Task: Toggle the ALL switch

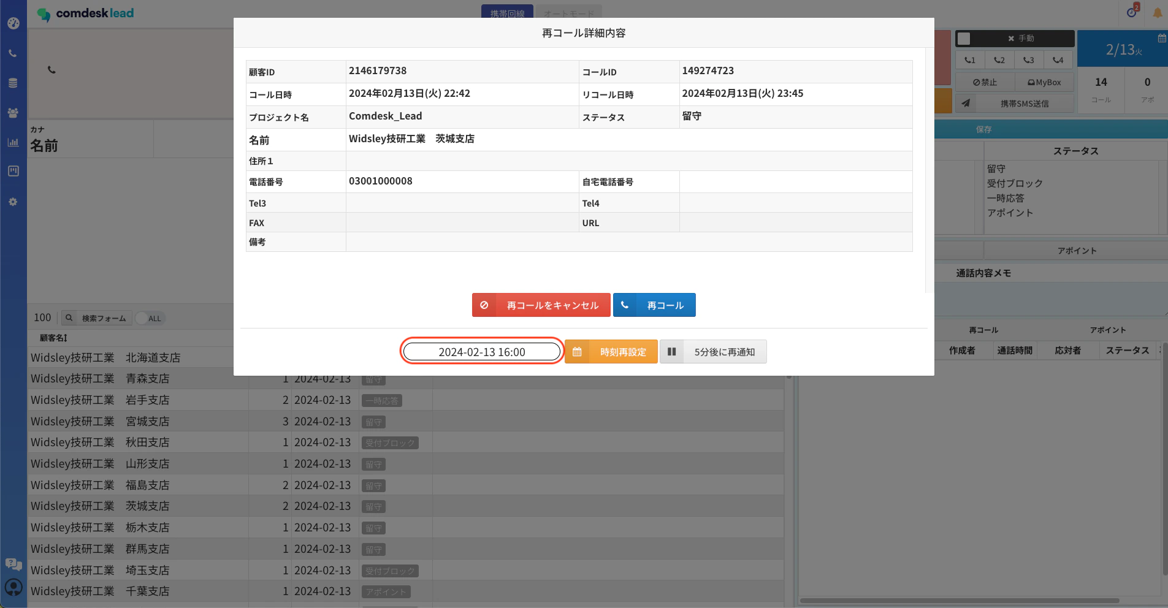Action: click(x=149, y=318)
